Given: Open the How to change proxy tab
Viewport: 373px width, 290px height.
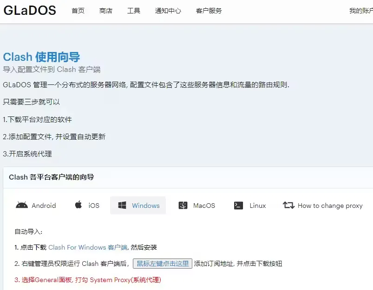Looking at the screenshot, I should [x=330, y=206].
